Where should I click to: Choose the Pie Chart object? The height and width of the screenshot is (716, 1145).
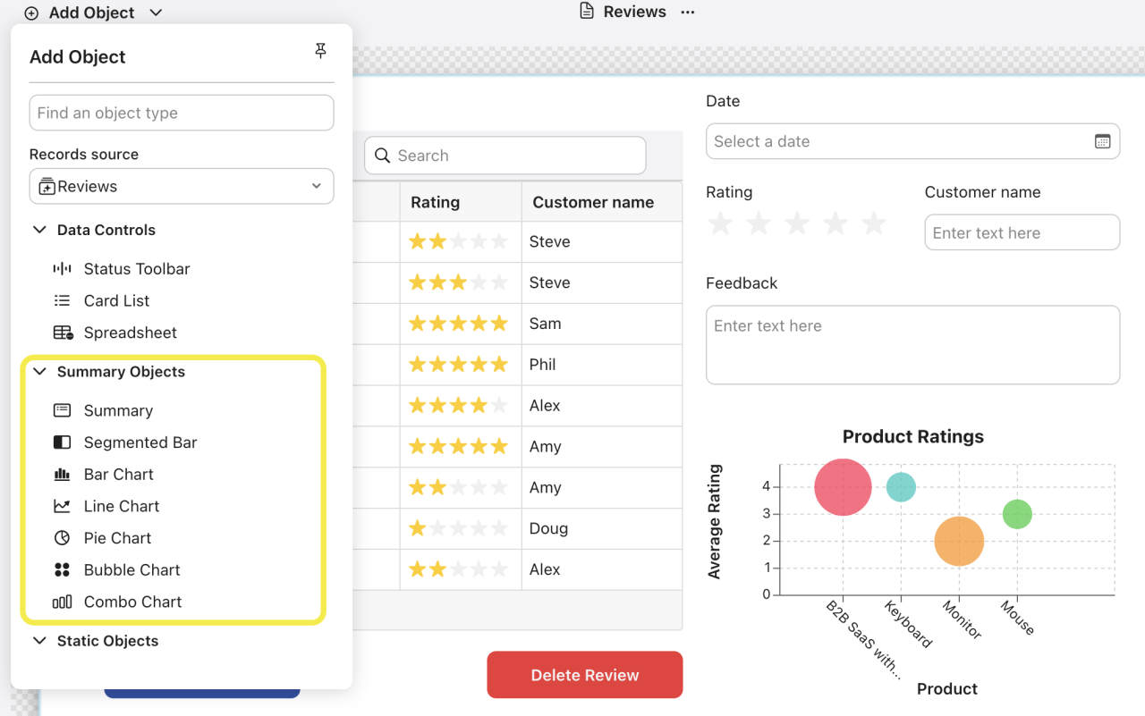(x=116, y=537)
